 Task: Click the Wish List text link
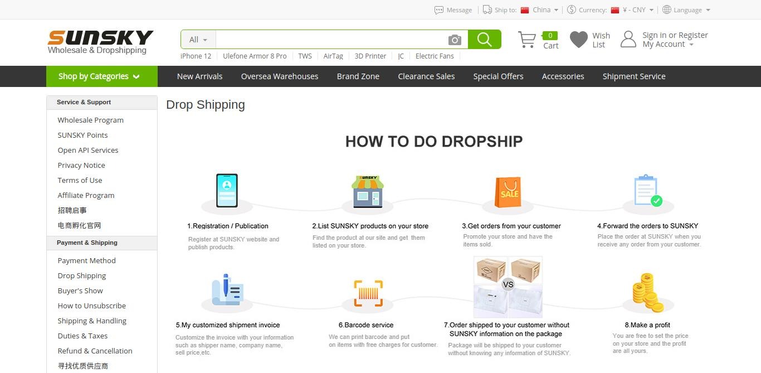(x=601, y=40)
